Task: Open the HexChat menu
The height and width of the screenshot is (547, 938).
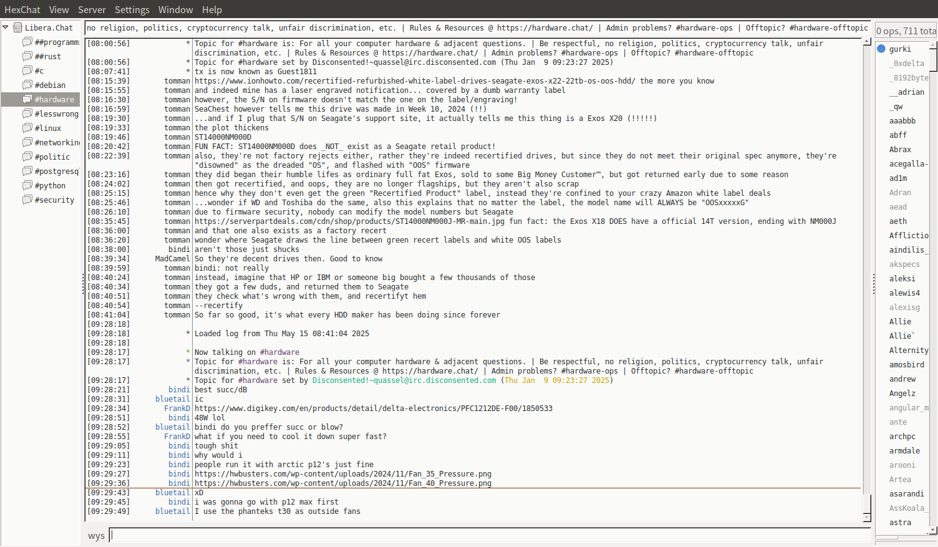Action: click(22, 9)
